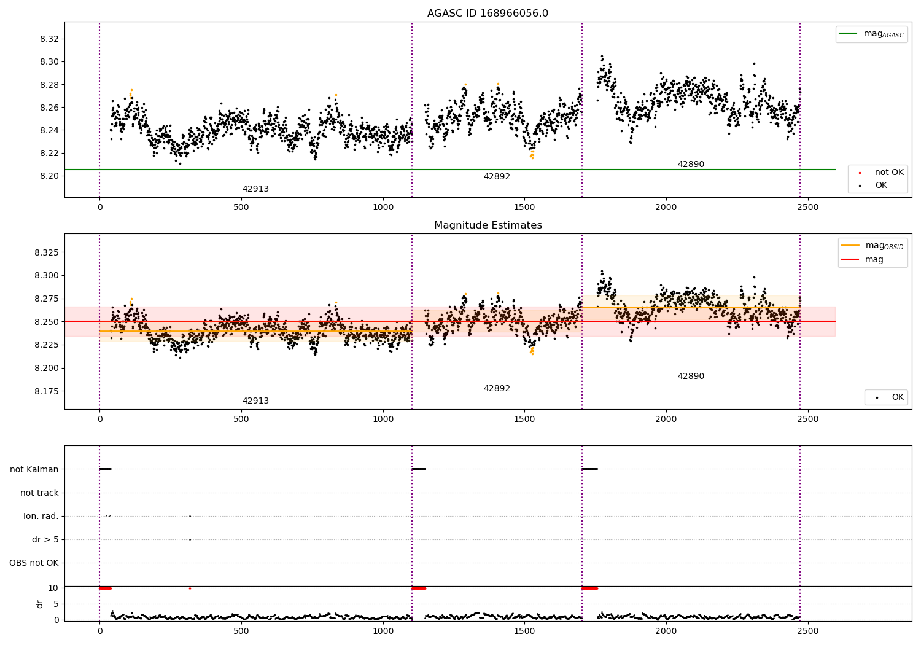Click the black 'OK' legend marker in top plot

[x=859, y=186]
